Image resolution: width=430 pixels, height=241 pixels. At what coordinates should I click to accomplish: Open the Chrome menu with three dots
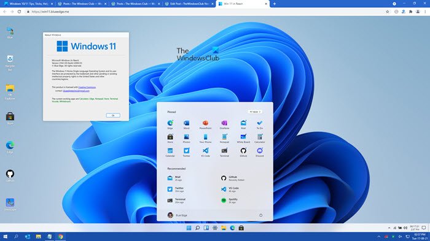point(425,12)
